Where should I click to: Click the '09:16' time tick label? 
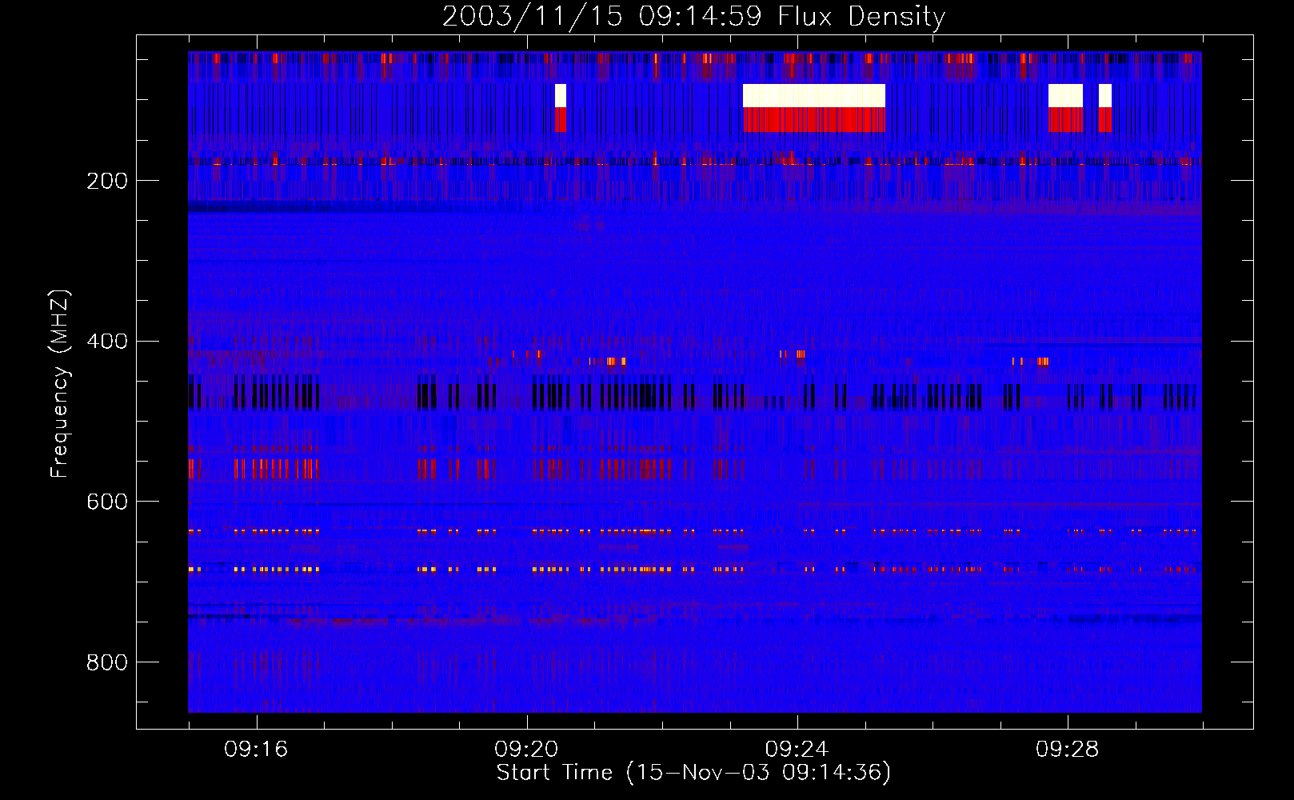(x=256, y=750)
